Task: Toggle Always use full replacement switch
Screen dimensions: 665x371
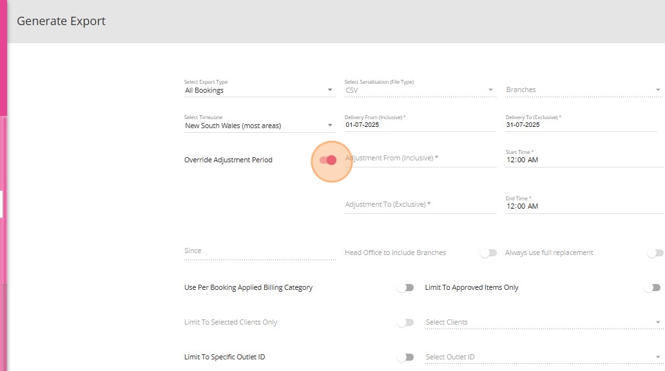Action: [x=655, y=252]
